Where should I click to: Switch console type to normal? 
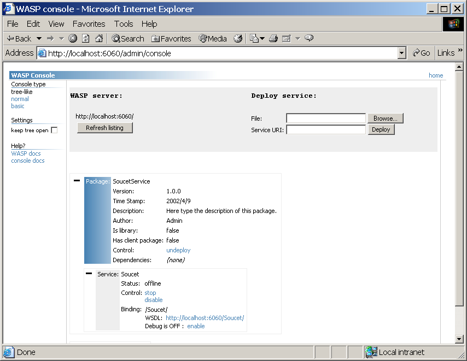click(20, 99)
